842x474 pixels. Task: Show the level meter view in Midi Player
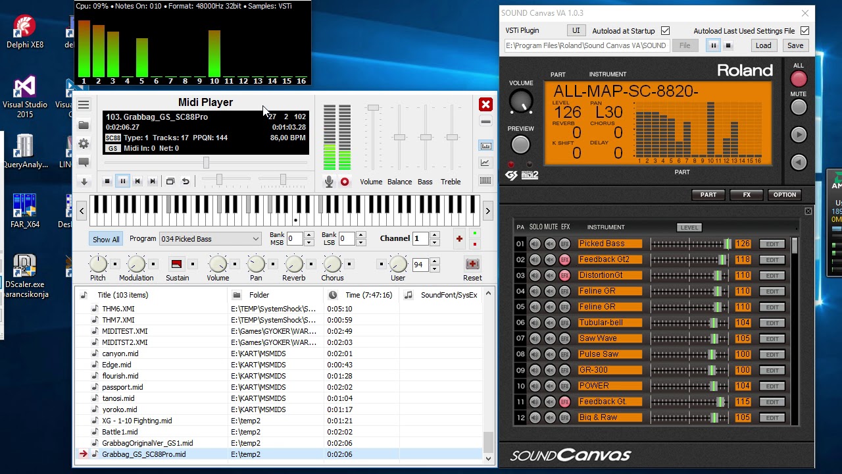coord(485,145)
